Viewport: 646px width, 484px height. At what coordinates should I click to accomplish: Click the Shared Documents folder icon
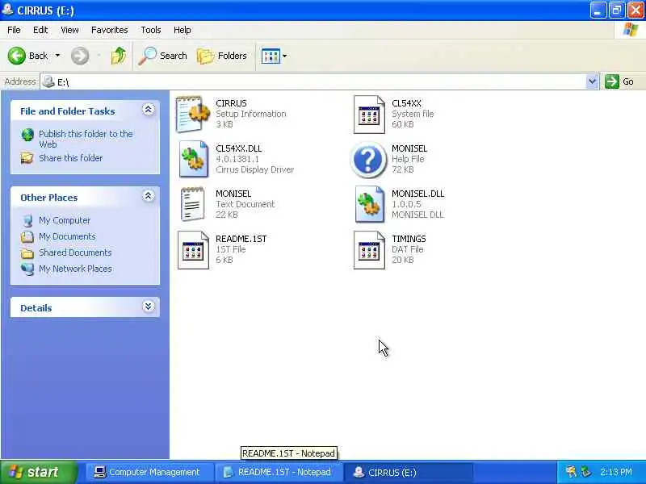click(x=27, y=252)
